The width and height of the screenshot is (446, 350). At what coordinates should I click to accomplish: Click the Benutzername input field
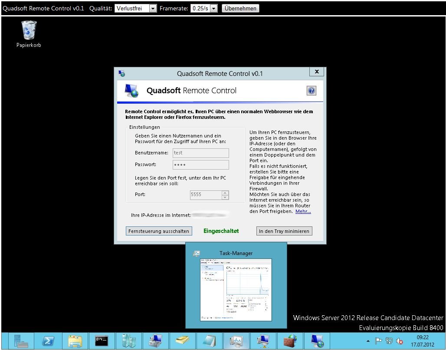tap(200, 153)
